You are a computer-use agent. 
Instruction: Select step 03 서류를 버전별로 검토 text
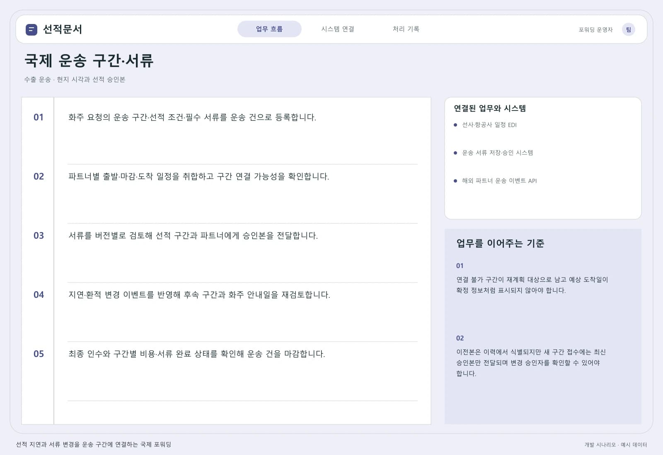(x=193, y=235)
